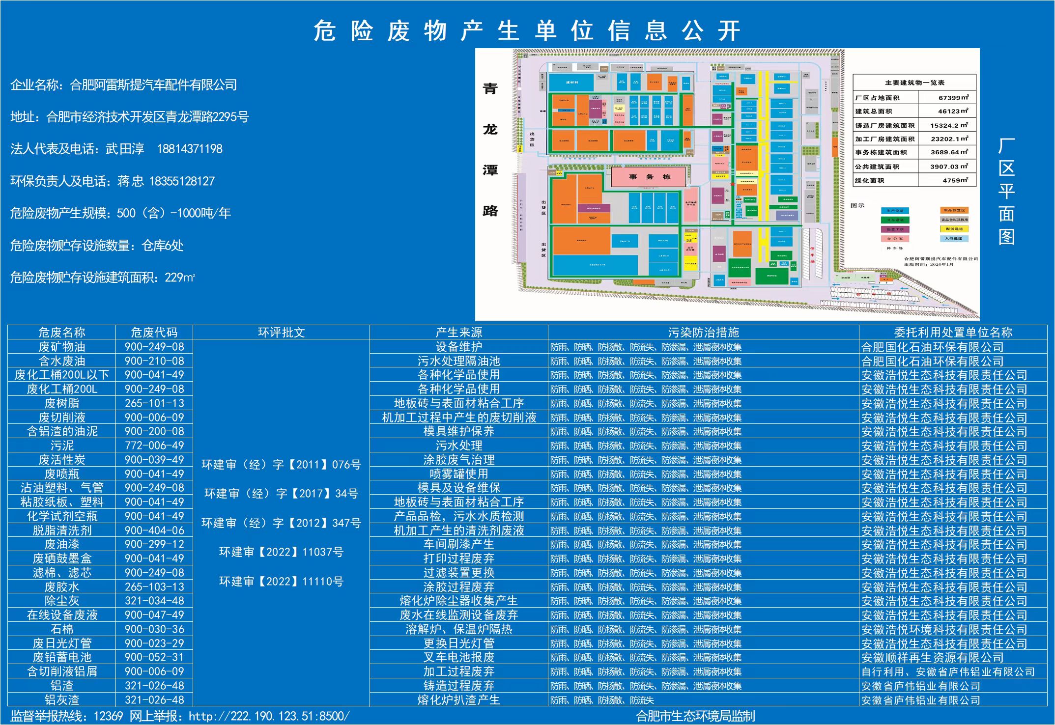Click the 委托利用处置单位名称 column header
The image size is (1055, 725).
pos(953,333)
